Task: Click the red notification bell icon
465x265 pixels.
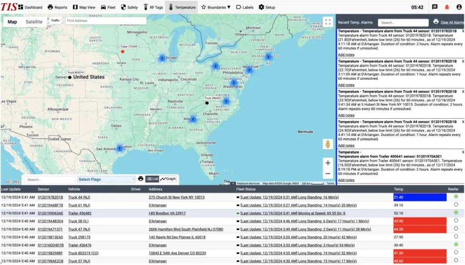Action: click(x=447, y=7)
